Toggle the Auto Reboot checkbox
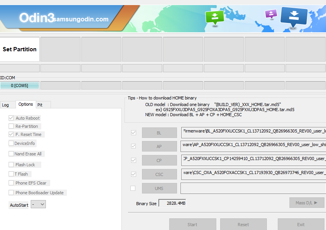The image size is (326, 230). click(11, 118)
